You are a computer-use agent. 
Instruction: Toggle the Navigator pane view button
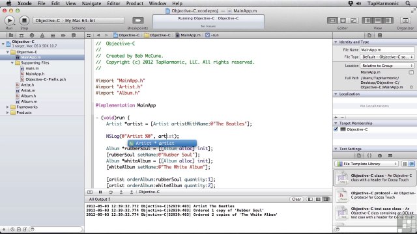(367, 20)
